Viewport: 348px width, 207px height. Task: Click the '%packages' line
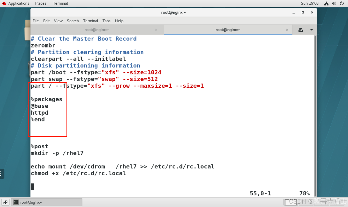tap(46, 99)
